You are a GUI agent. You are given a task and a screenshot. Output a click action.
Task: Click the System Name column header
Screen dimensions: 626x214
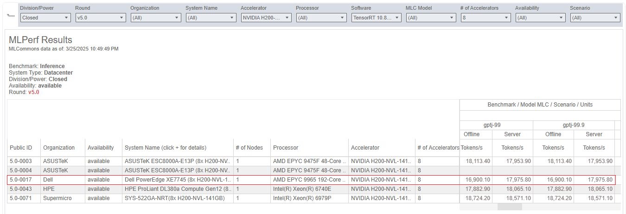click(x=166, y=148)
